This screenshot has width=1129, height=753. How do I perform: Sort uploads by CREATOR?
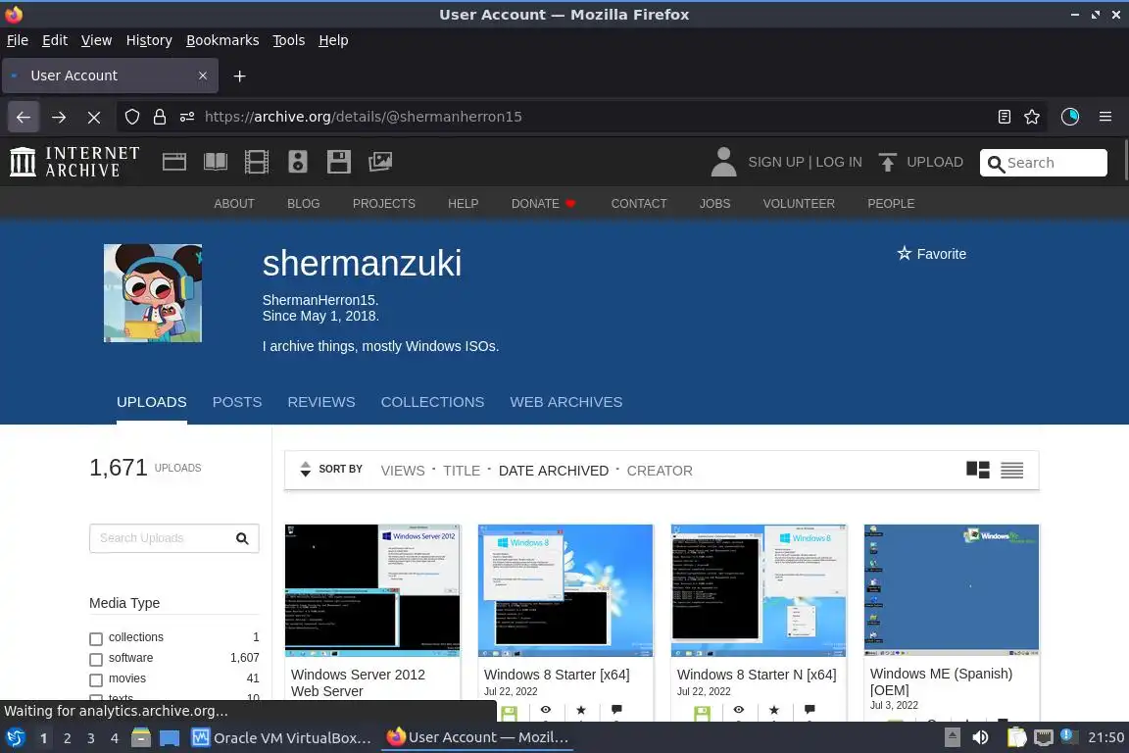(660, 471)
